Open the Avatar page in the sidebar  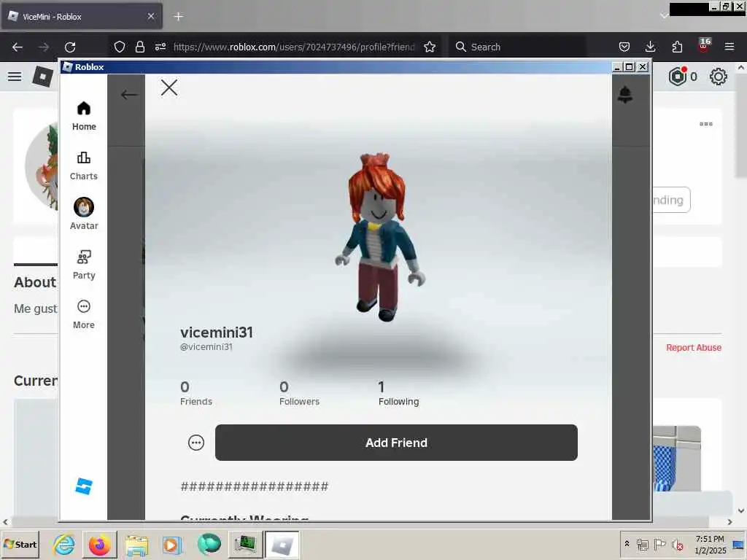point(84,214)
